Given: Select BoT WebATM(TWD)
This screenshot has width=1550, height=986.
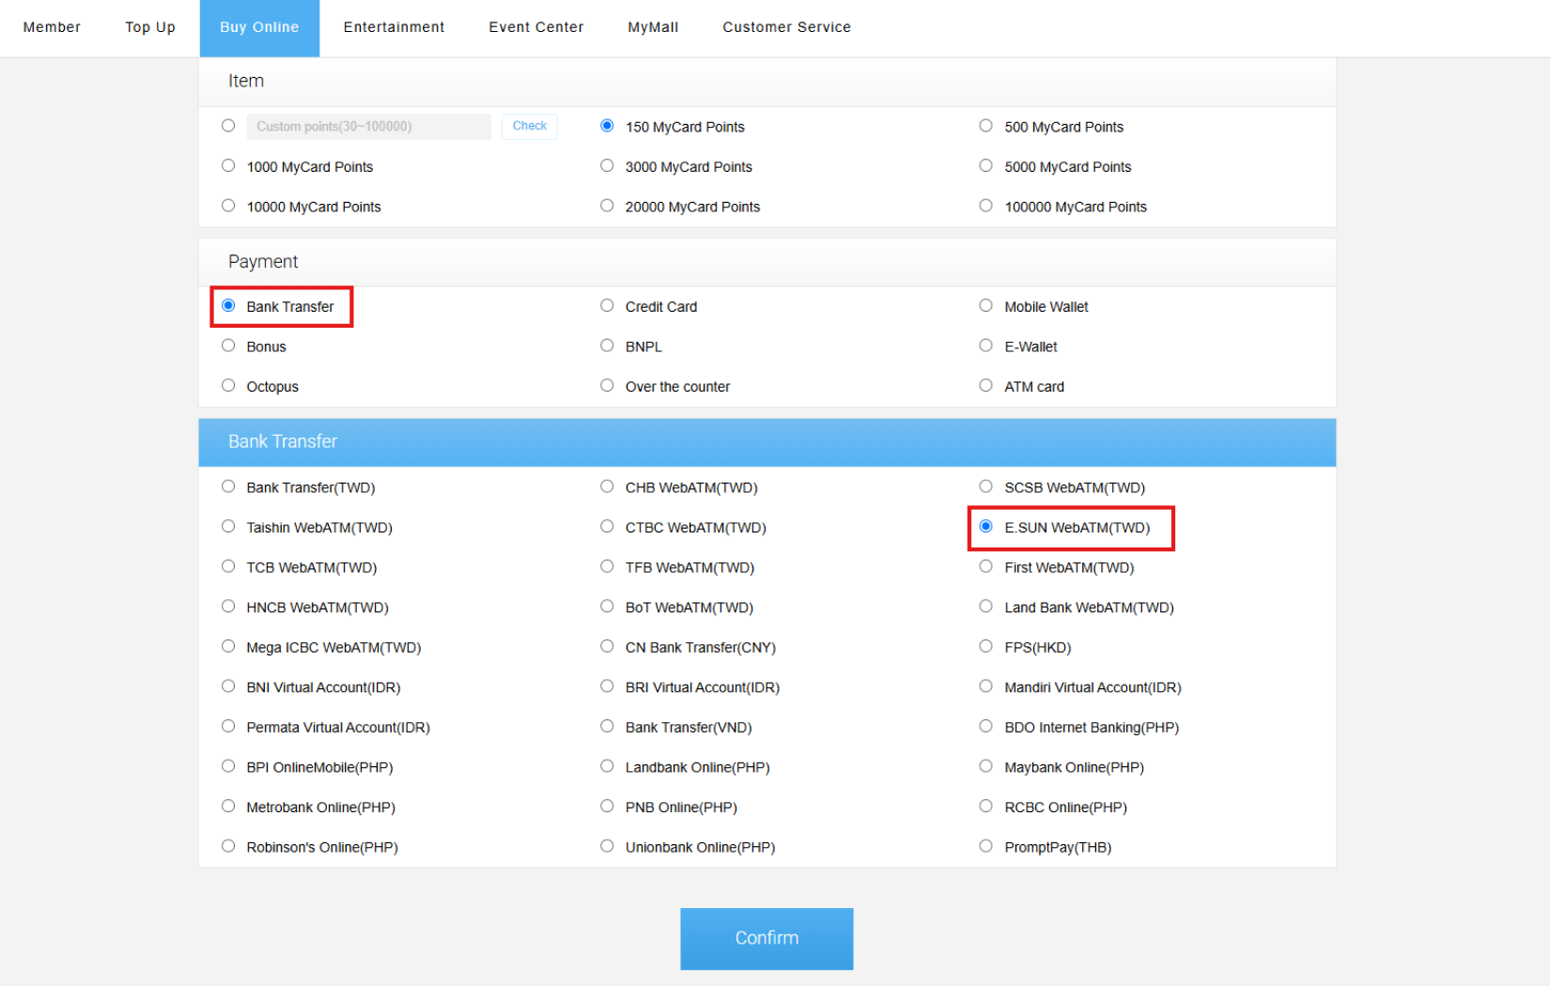Looking at the screenshot, I should click(607, 607).
